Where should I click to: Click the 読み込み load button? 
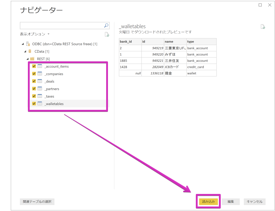[208, 201]
